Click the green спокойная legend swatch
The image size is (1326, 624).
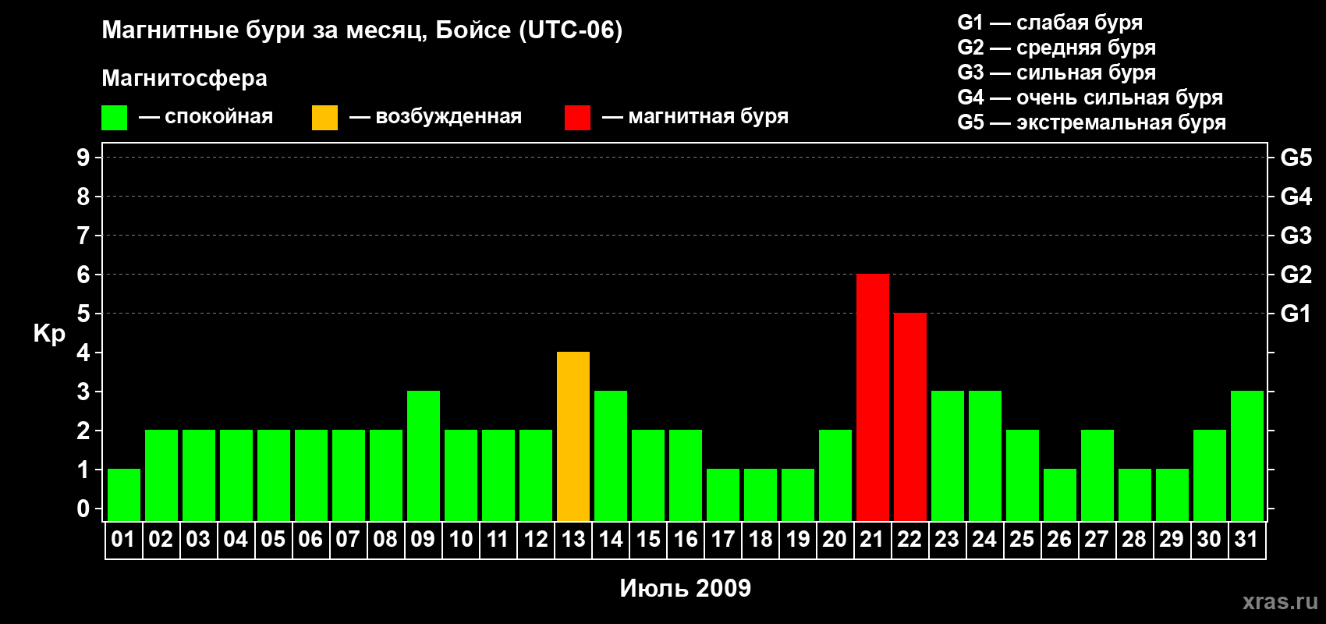tap(114, 118)
